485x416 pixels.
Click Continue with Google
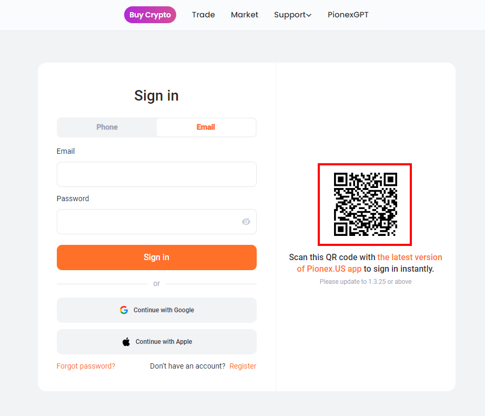click(x=156, y=310)
